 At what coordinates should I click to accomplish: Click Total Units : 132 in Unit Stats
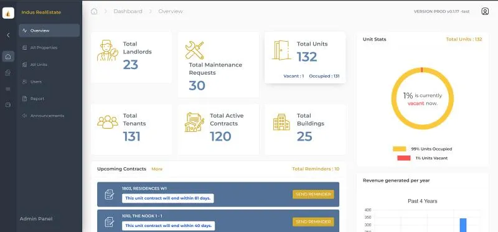click(x=464, y=39)
